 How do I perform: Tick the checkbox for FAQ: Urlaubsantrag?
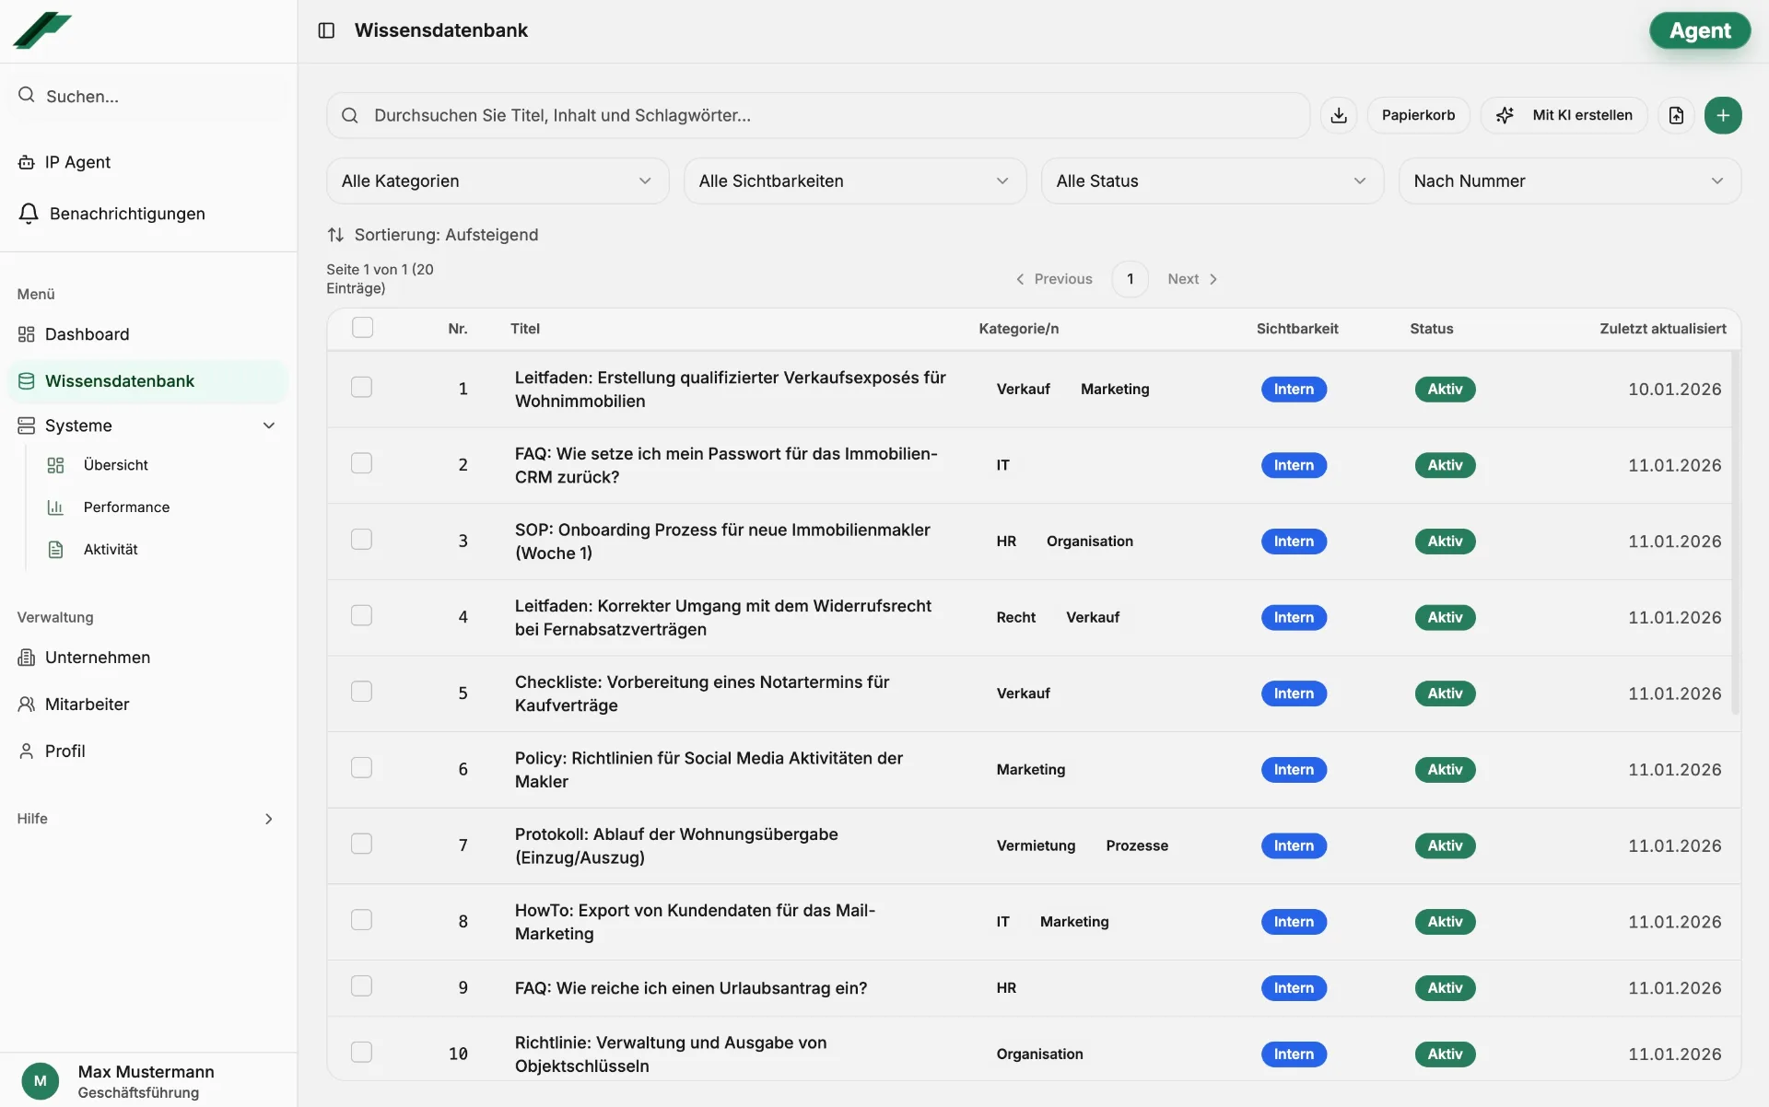[x=361, y=985]
